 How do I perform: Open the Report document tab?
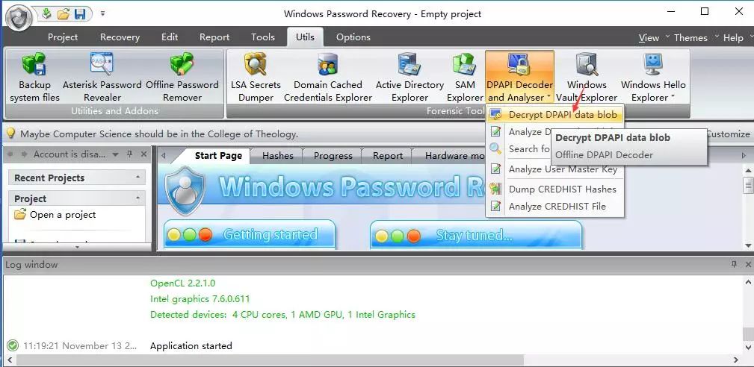[x=388, y=155]
